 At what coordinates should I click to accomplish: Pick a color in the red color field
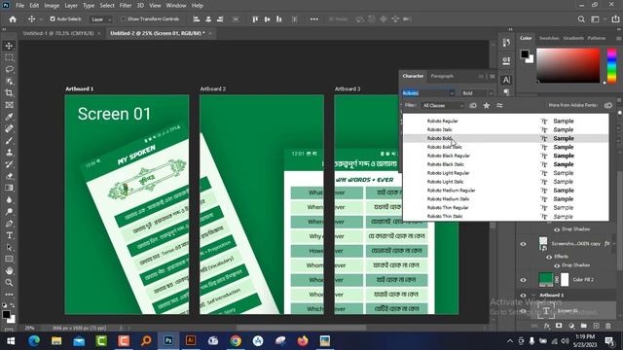(568, 65)
